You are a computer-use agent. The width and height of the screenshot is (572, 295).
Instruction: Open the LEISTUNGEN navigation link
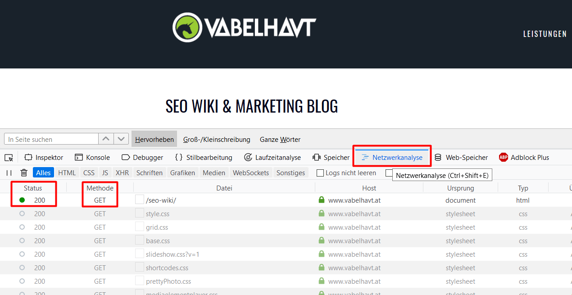tap(545, 34)
